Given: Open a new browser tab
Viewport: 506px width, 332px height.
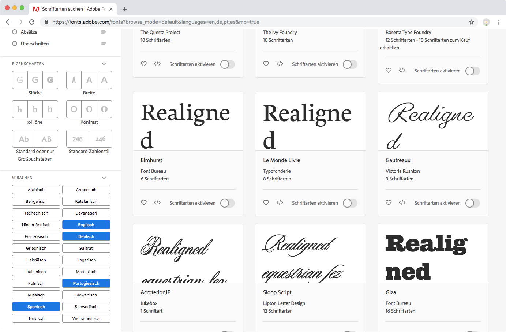Looking at the screenshot, I should coord(125,9).
